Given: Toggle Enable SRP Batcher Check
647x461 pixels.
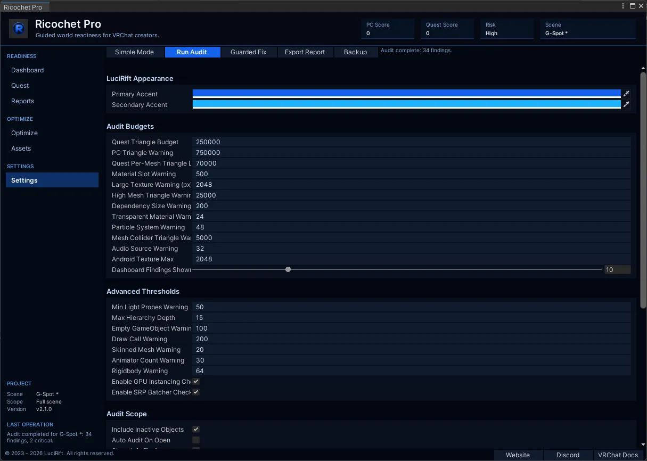Looking at the screenshot, I should pyautogui.click(x=196, y=392).
